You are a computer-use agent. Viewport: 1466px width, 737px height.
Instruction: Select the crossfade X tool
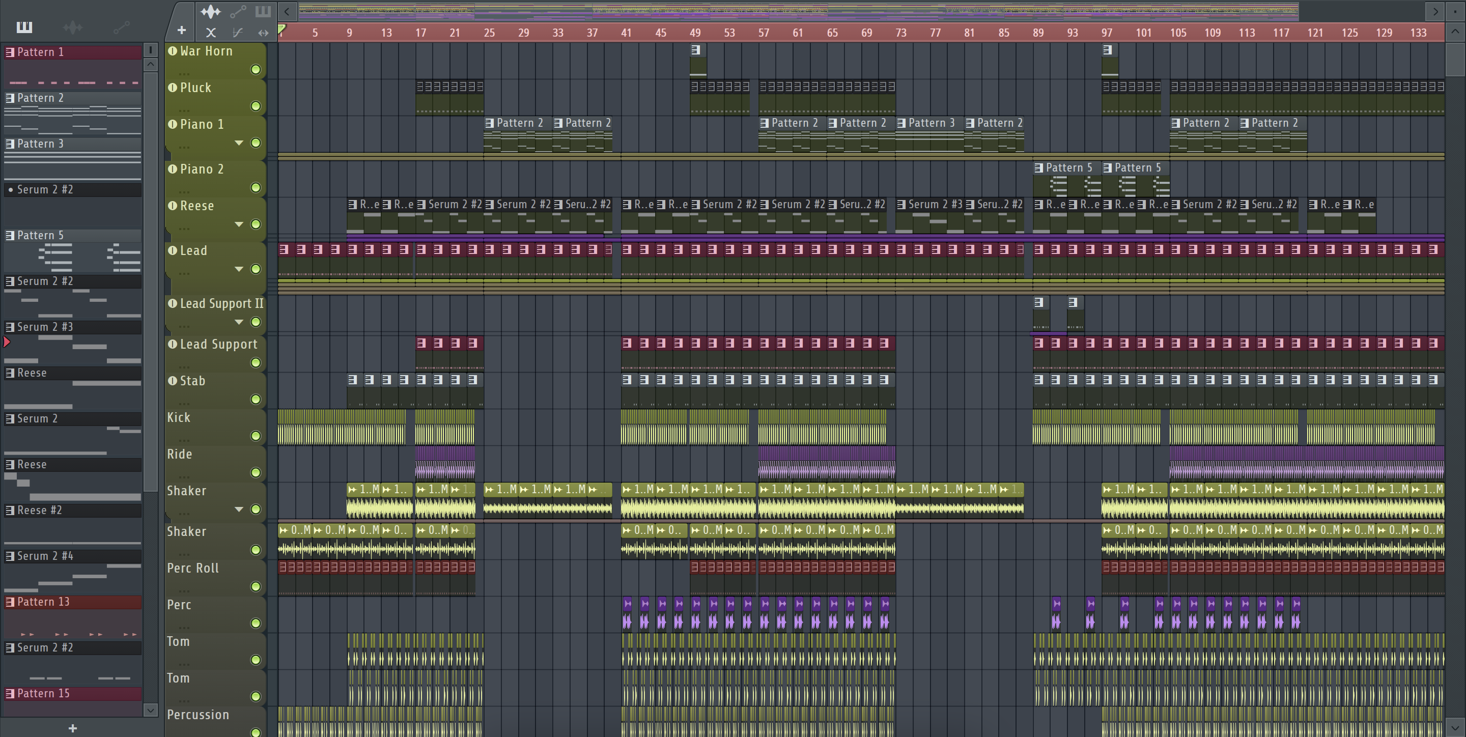pos(211,33)
